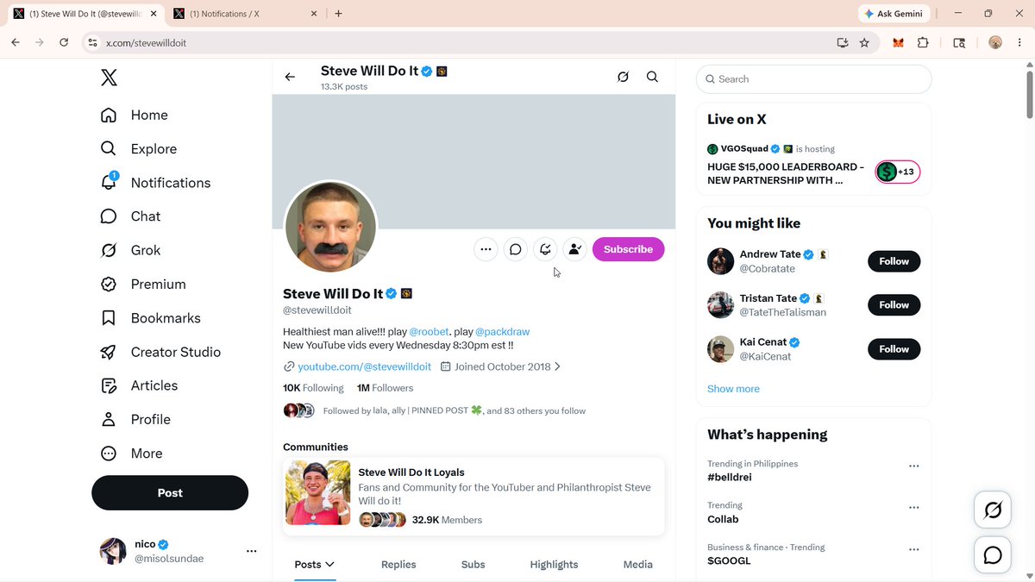The height and width of the screenshot is (582, 1035).
Task: Go to Bookmarks in sidebar
Action: click(x=151, y=318)
